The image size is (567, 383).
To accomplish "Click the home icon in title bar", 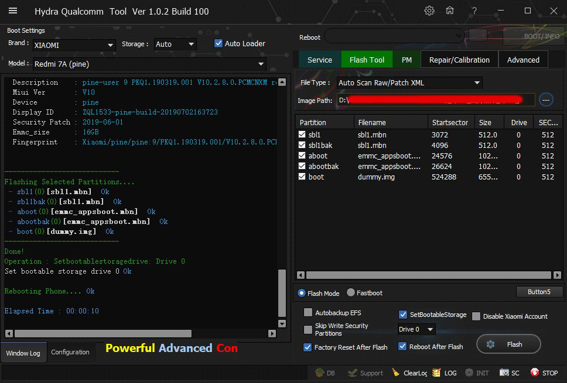I will [450, 11].
